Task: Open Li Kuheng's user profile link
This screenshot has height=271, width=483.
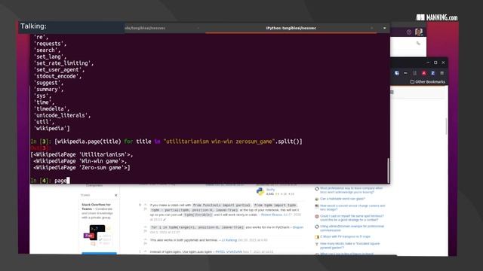Action: tap(229, 240)
